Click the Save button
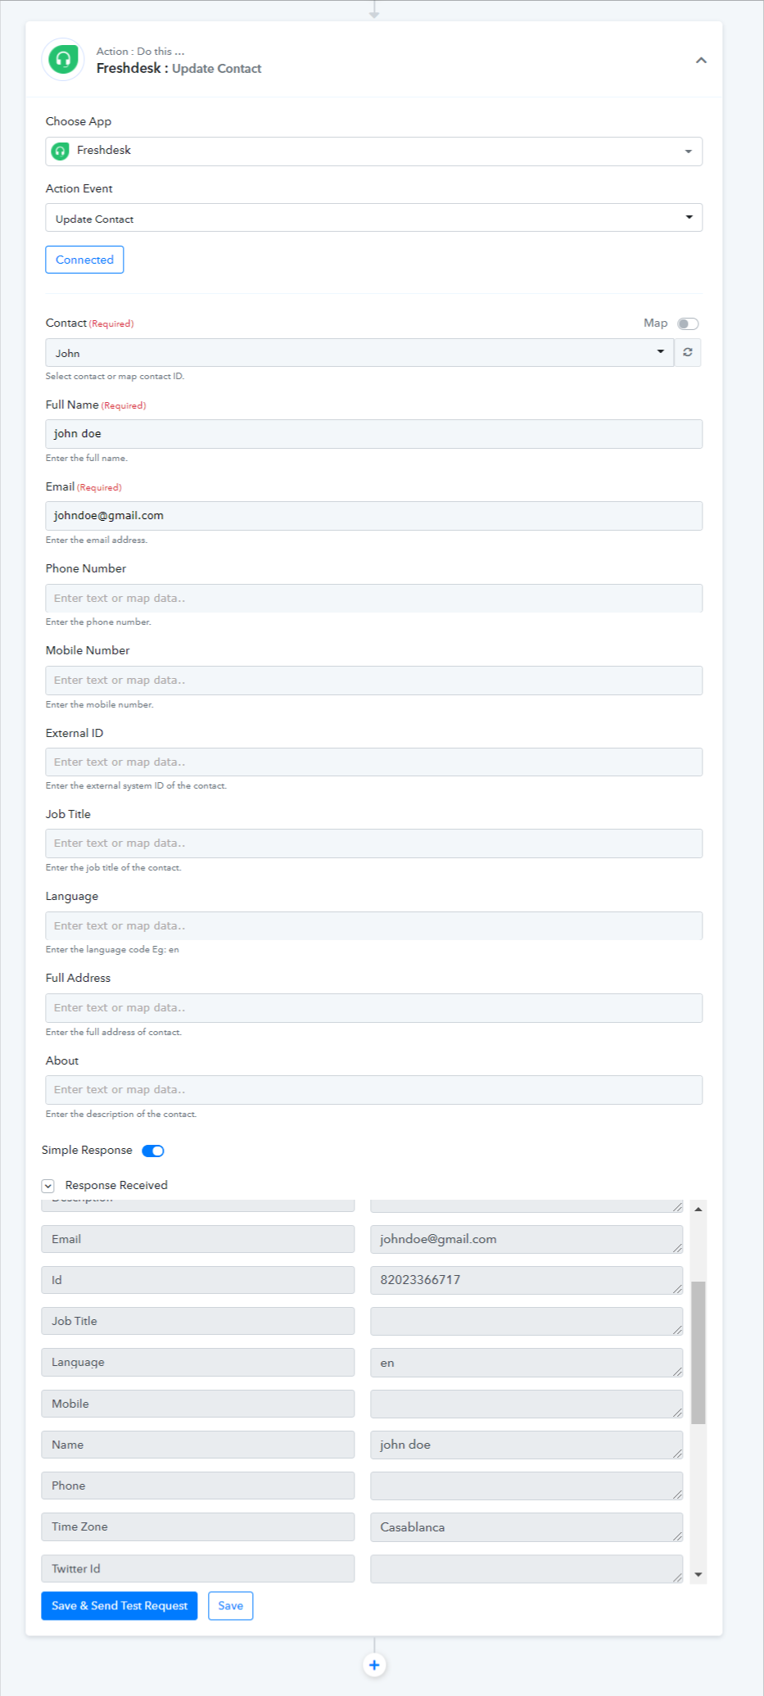This screenshot has height=1696, width=764. (x=231, y=1606)
